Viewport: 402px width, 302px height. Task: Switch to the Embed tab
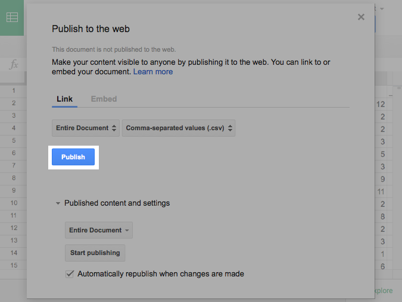coord(104,99)
